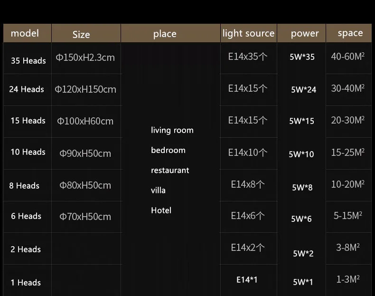Click the "place" header cell

point(165,34)
